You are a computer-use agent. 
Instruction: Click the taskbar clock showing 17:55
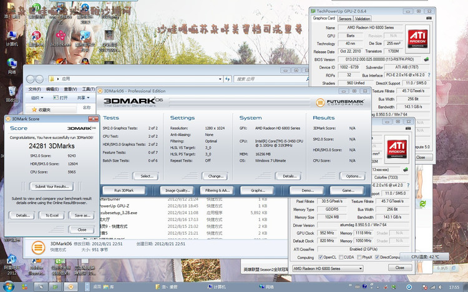tap(454, 287)
